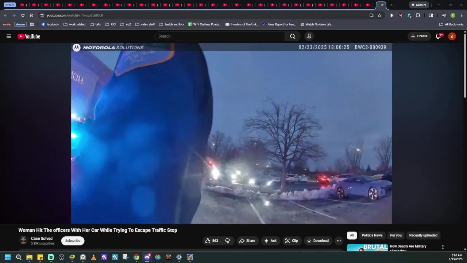Go to the YouTube home logo
The width and height of the screenshot is (467, 263).
(x=29, y=36)
